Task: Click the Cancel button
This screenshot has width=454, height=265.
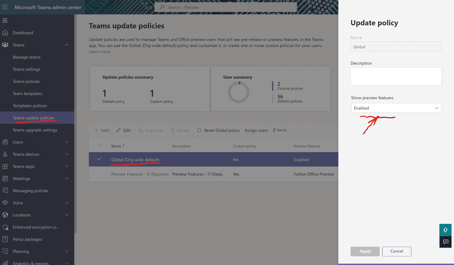Action: [396, 251]
